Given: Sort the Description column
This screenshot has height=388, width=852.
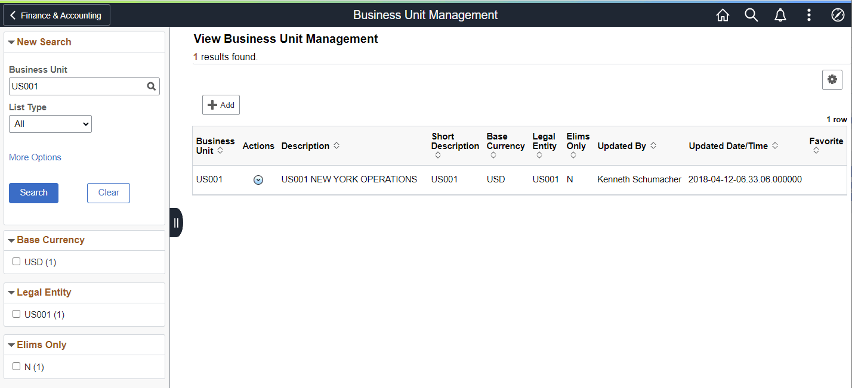Looking at the screenshot, I should coord(337,145).
